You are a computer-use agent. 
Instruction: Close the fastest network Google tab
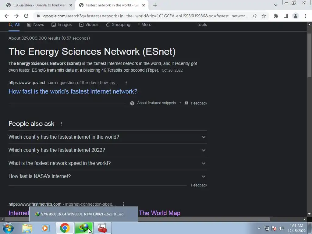pos(144,5)
